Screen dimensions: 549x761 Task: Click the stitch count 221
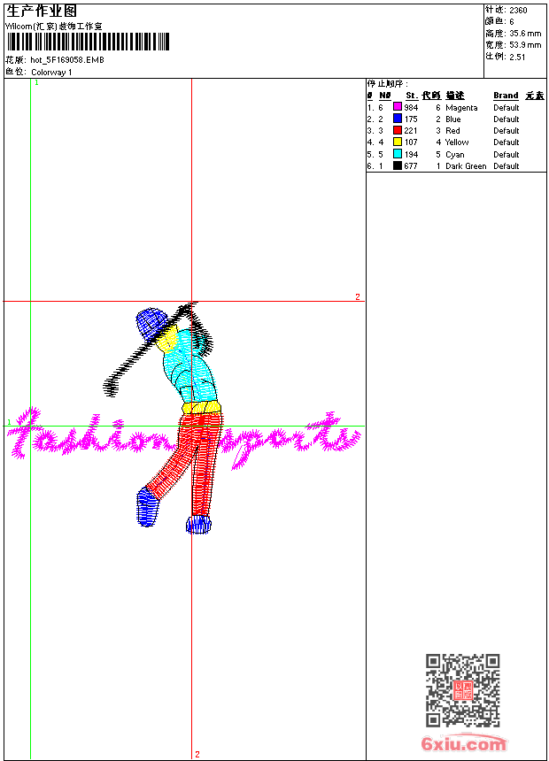click(x=411, y=131)
